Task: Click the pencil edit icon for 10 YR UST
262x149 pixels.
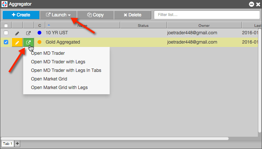Action: tap(17, 33)
